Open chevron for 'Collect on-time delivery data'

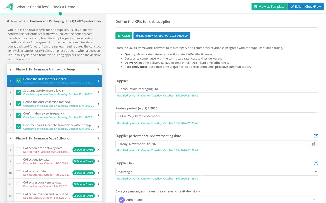(x=98, y=150)
